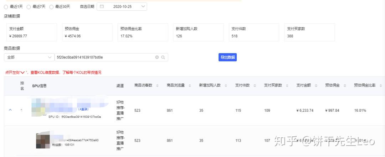
Task: Open the 自选日期 date picker showing 2020-10-25
Action: pyautogui.click(x=122, y=7)
